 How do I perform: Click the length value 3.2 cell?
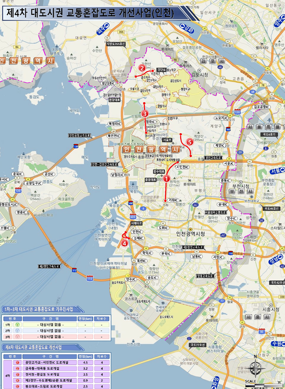coord(85,368)
